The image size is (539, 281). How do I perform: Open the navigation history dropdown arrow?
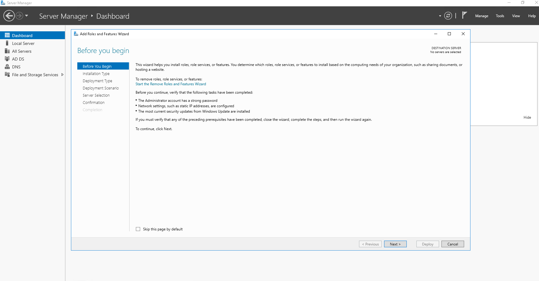click(27, 16)
